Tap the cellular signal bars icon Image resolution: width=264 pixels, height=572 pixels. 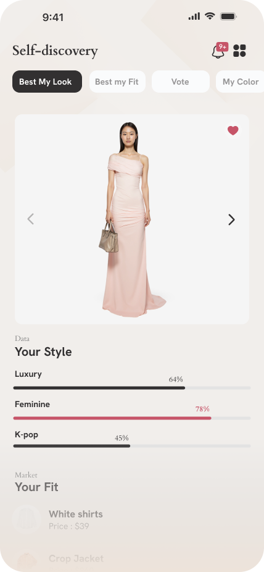194,17
